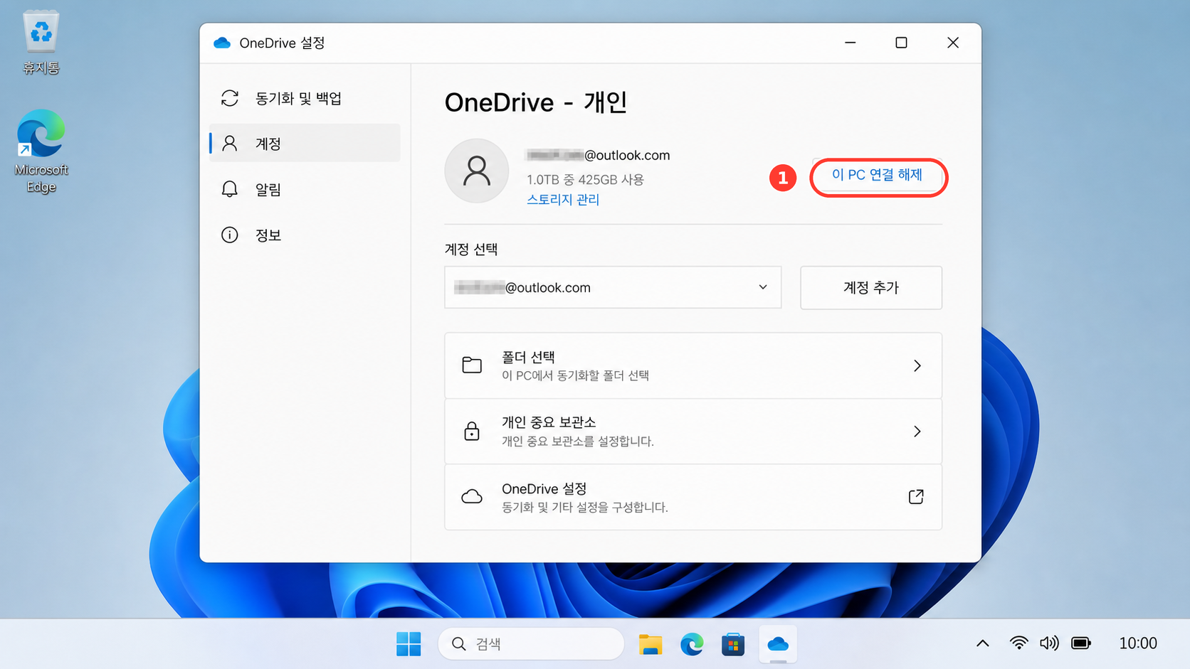Image resolution: width=1190 pixels, height=669 pixels.
Task: Click the 이 PC에서 동기화할 폴더 선택 description
Action: click(575, 375)
